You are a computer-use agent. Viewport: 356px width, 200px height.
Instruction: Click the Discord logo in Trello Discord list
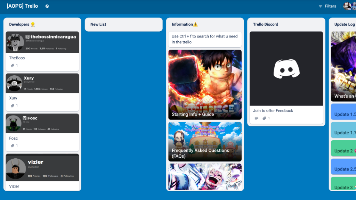[286, 68]
